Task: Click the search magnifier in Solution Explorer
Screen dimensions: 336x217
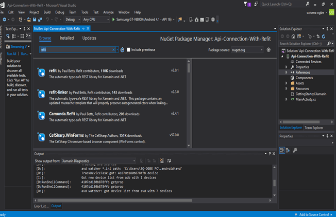Action: (x=329, y=44)
